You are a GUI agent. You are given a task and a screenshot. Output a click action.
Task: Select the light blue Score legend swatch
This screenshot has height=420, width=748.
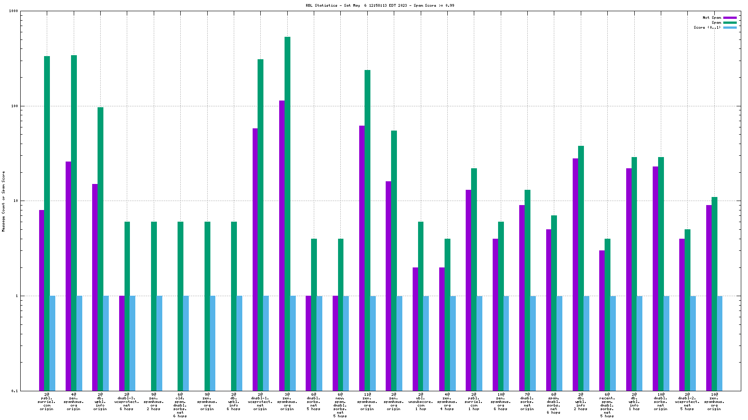(730, 27)
